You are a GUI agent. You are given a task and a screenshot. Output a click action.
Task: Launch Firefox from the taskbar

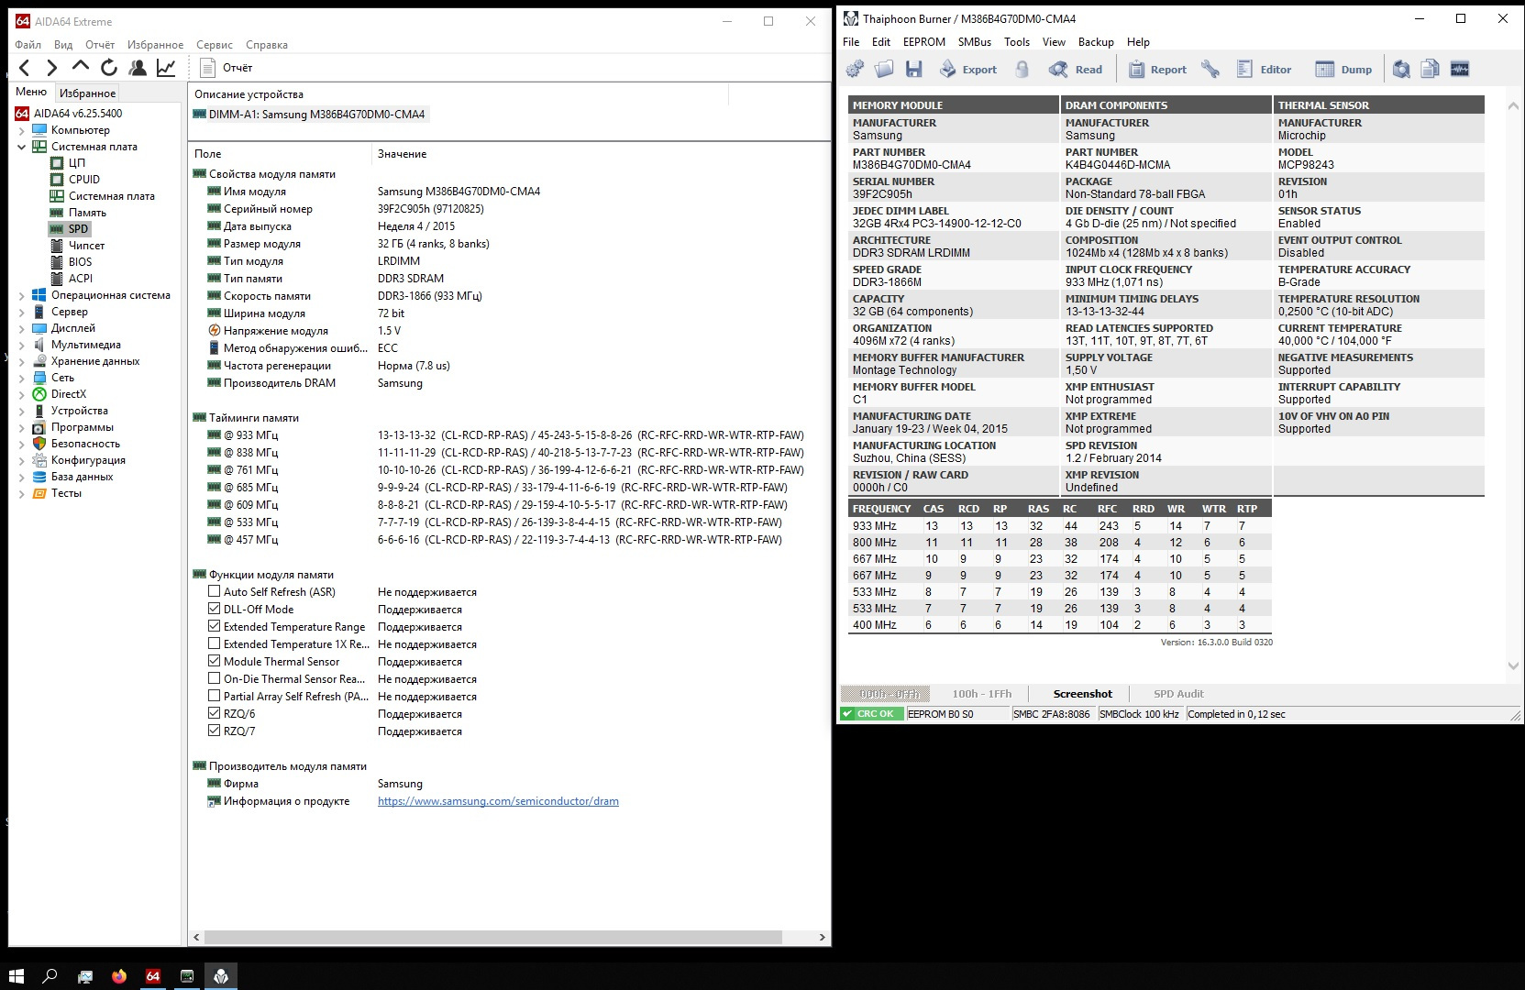(x=119, y=976)
